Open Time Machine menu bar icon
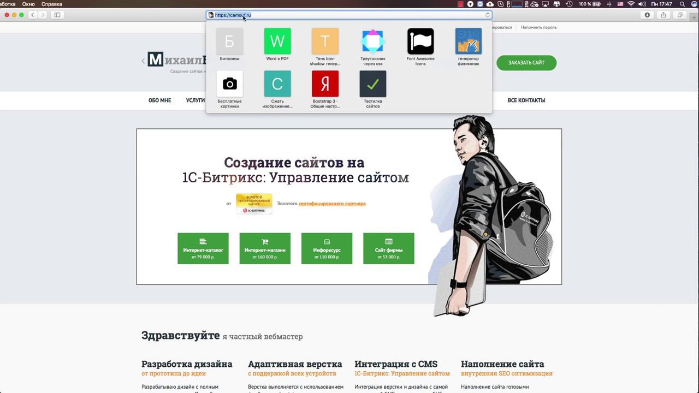The height and width of the screenshot is (393, 699). coord(569,4)
